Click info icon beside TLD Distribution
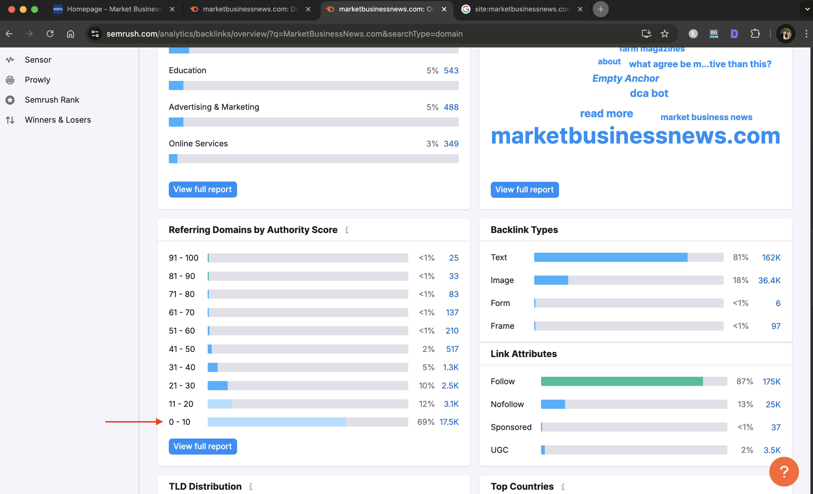This screenshot has width=813, height=494. tap(251, 486)
